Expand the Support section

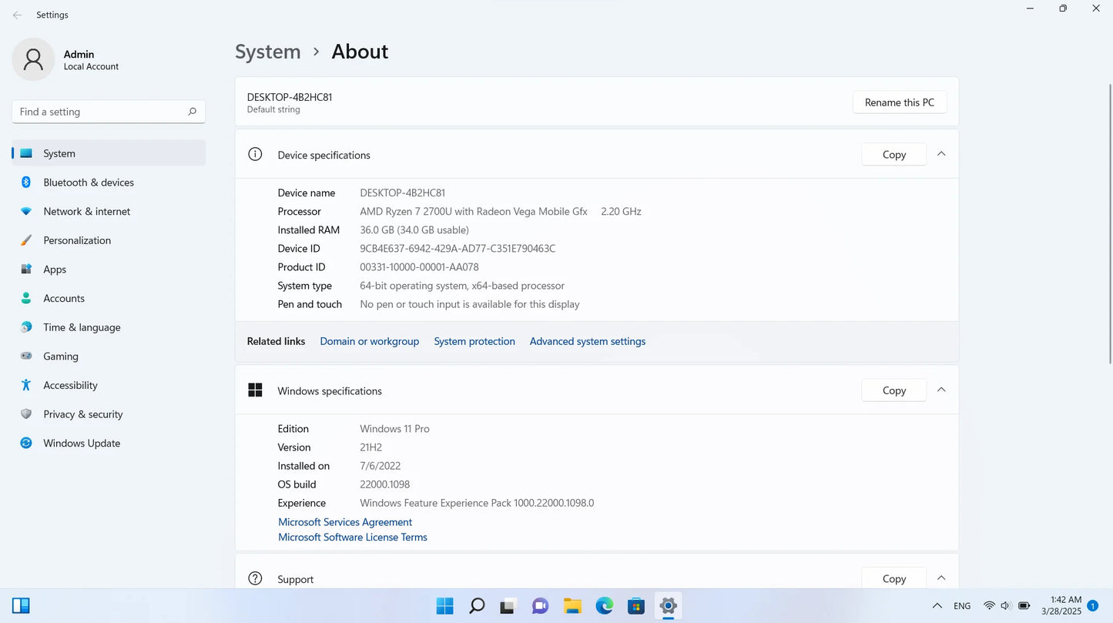940,578
